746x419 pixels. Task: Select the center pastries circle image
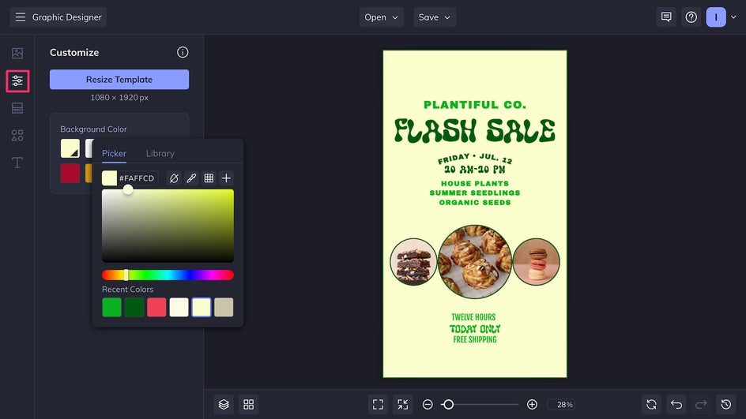click(475, 262)
